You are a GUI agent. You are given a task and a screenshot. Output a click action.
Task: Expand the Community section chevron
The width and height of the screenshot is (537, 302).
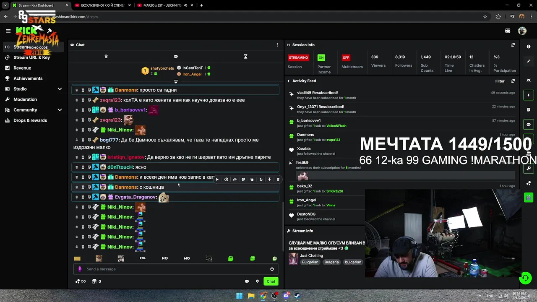(60, 110)
